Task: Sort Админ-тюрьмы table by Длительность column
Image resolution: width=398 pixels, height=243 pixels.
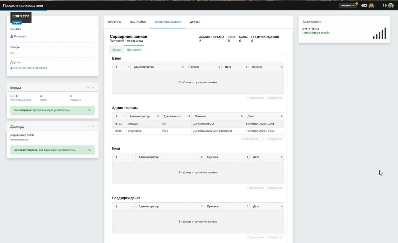Action: tap(175, 116)
